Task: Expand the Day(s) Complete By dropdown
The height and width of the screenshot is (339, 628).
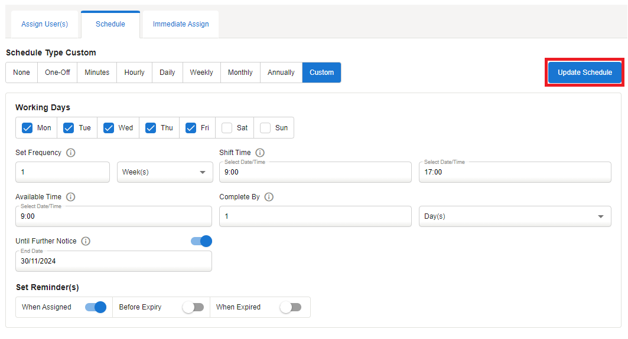Action: tap(515, 216)
